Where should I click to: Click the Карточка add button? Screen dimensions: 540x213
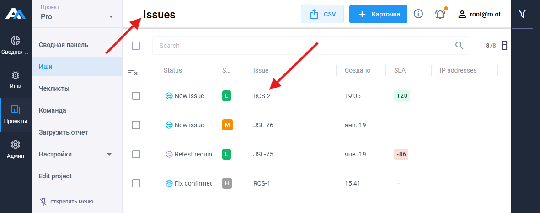[x=378, y=14]
